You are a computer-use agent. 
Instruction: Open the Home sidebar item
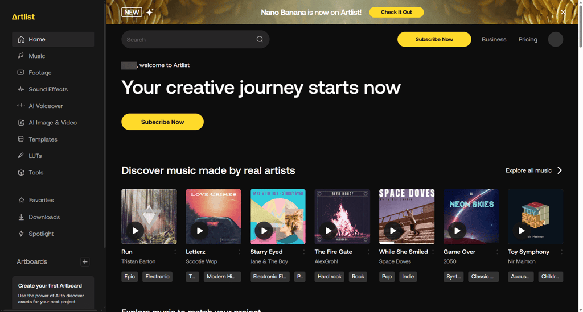[53, 39]
